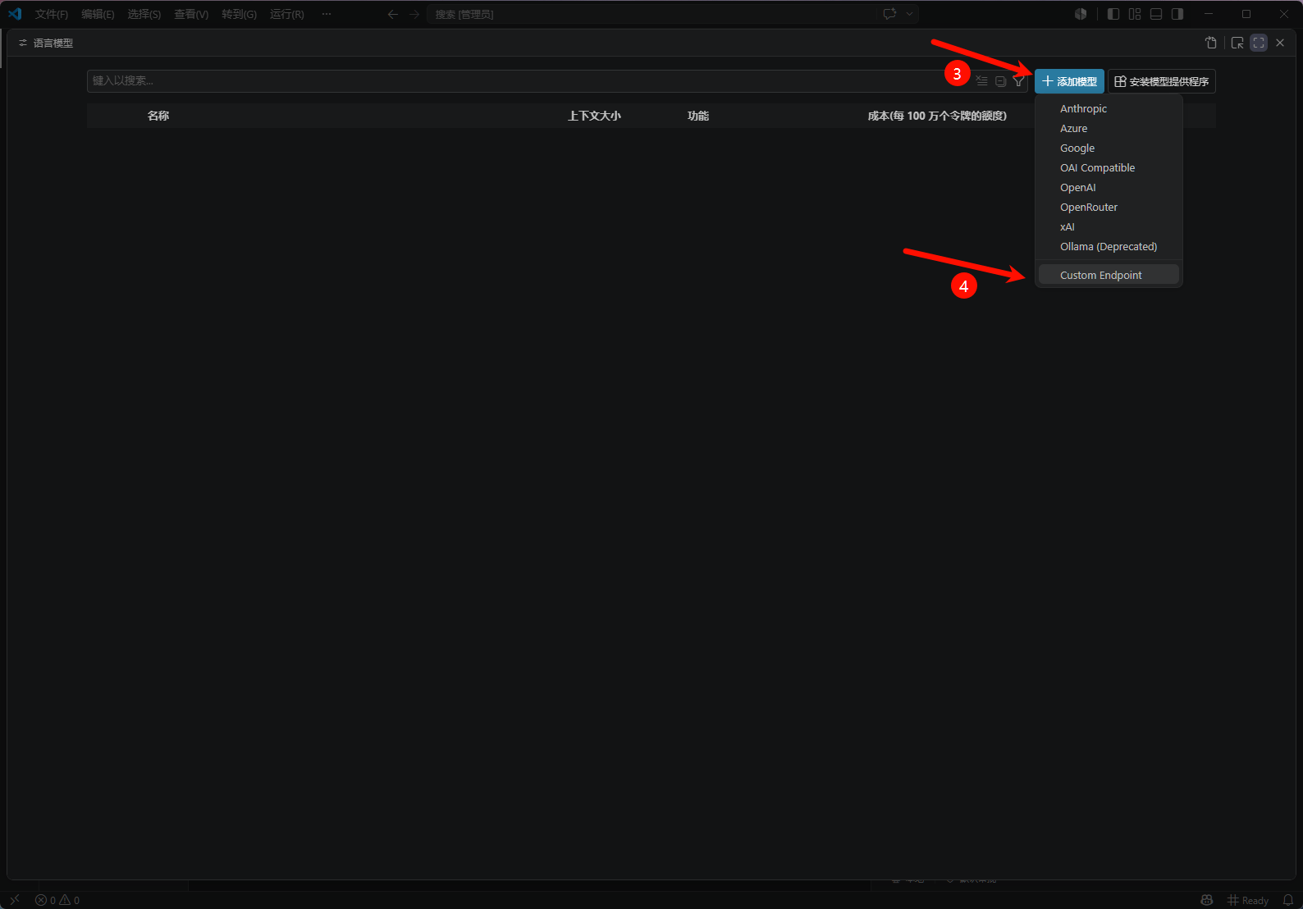The image size is (1303, 909).
Task: Open the filter funnel icon
Action: pyautogui.click(x=1018, y=80)
